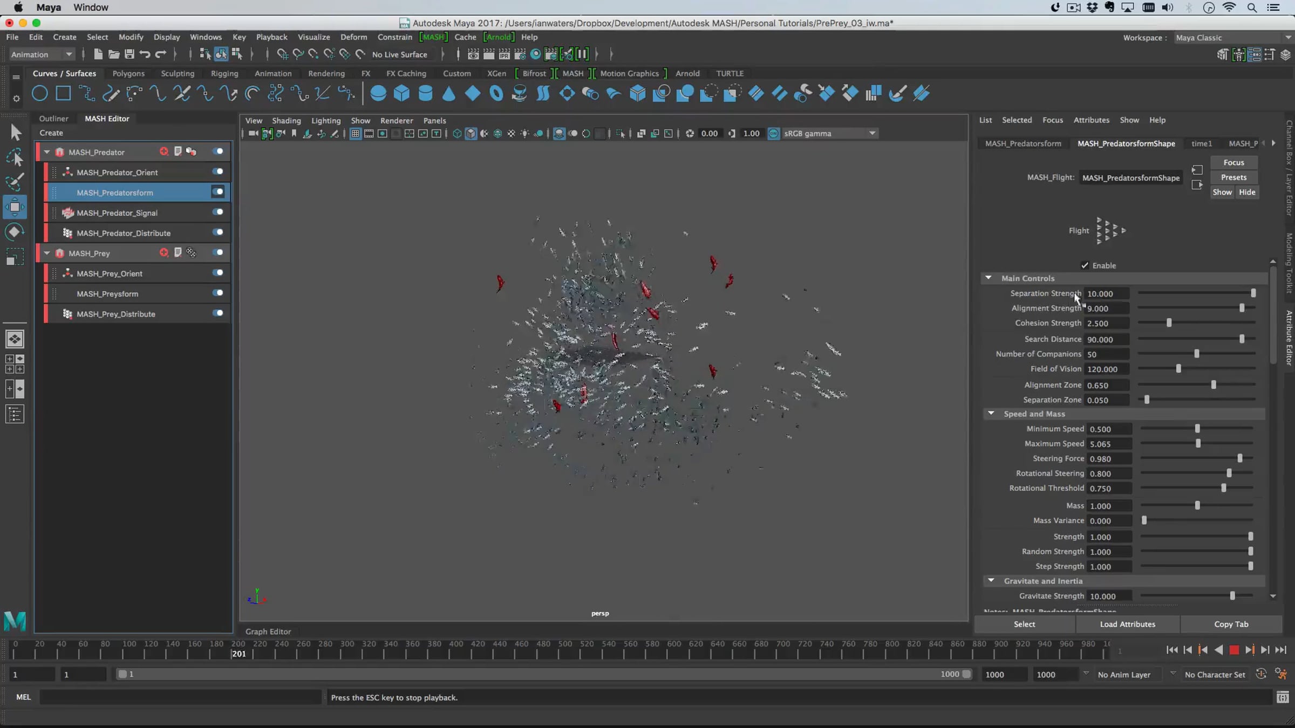Uncheck the Flight Enable checkbox
1295x728 pixels.
coord(1085,265)
